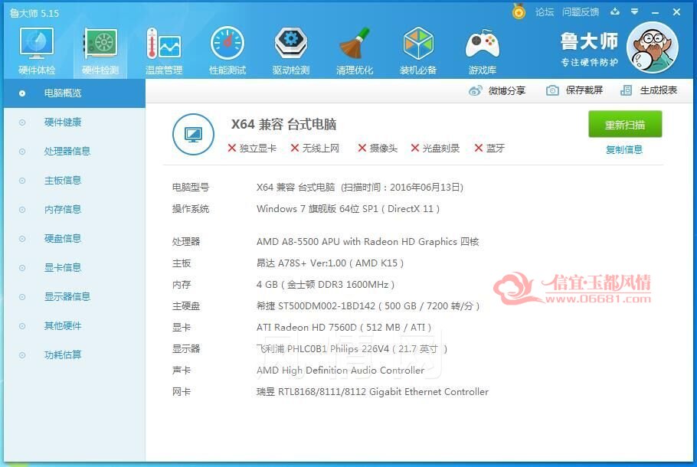
Task: Click the report icon for 生成报表
Action: click(626, 90)
